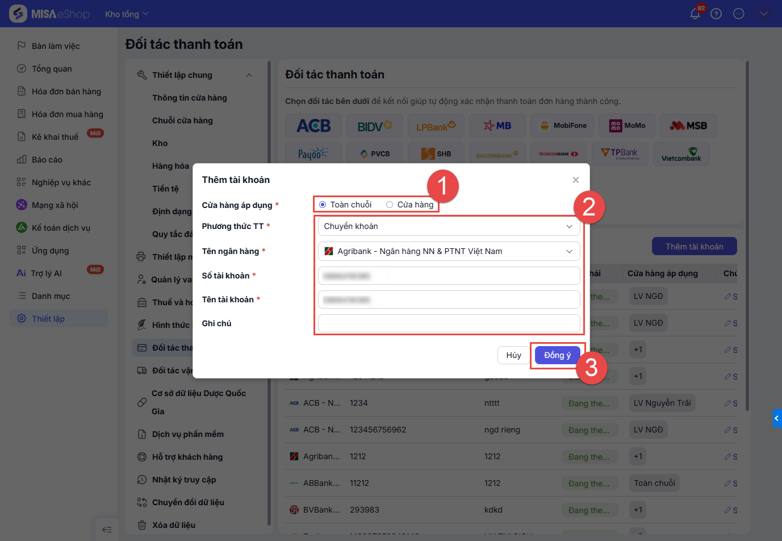Go to Bàn làm việc
Viewport: 782px width, 541px height.
(56, 46)
